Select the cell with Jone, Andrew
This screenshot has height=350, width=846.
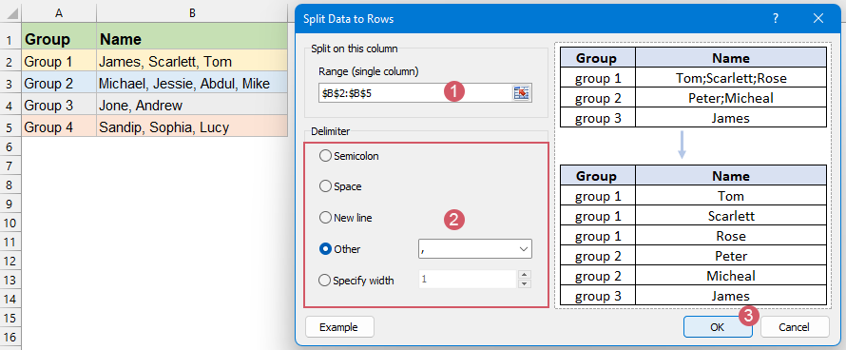coord(192,106)
